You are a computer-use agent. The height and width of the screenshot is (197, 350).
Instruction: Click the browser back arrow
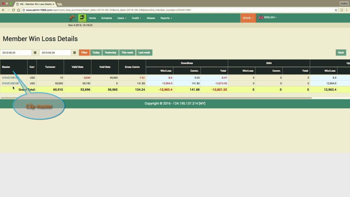[3, 10]
